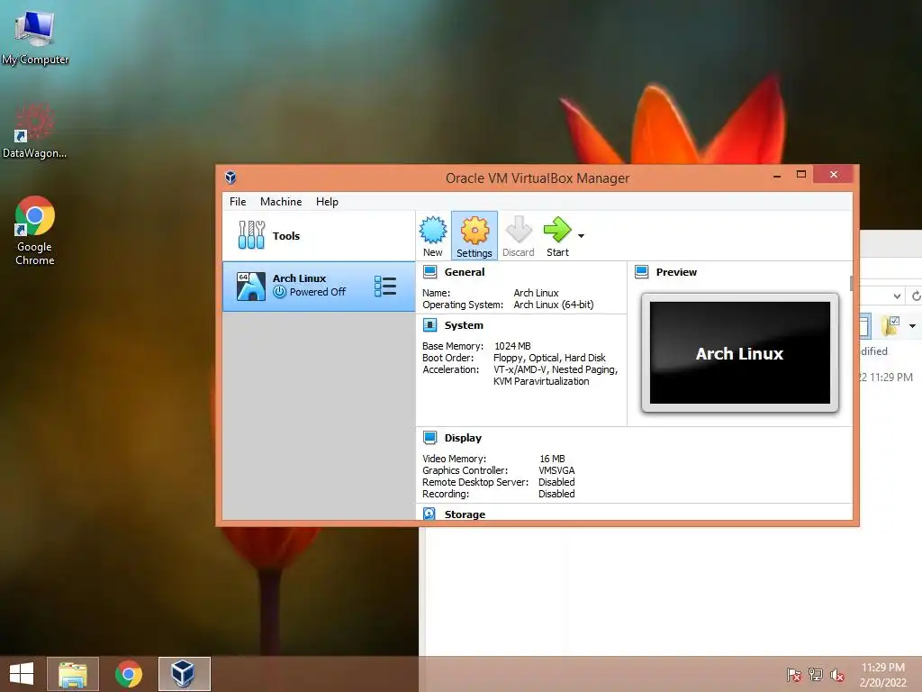Select the DataWagon desktop shortcut
This screenshot has height=692, width=922.
35,131
